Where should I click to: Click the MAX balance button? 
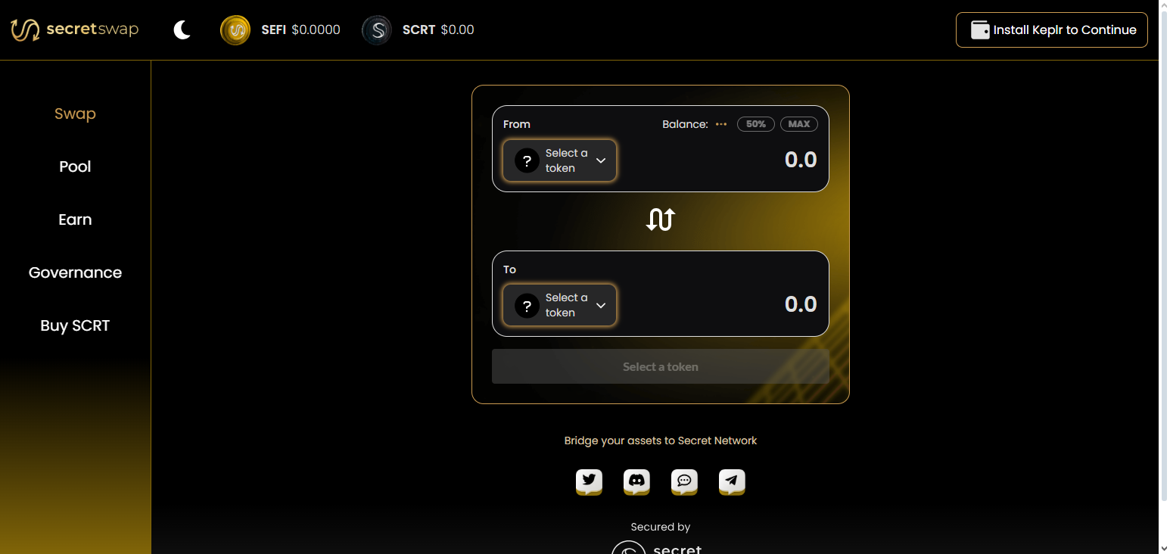pyautogui.click(x=798, y=124)
